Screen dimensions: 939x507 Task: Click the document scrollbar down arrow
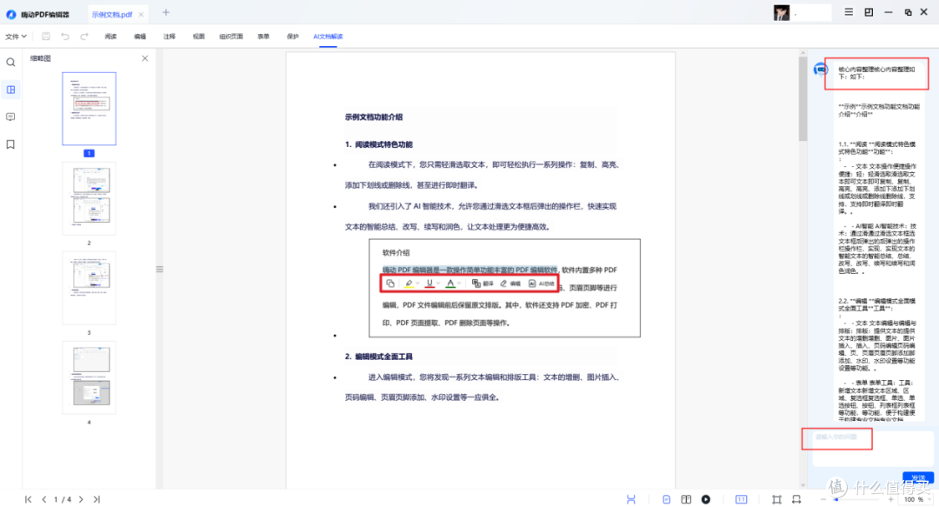[x=803, y=485]
